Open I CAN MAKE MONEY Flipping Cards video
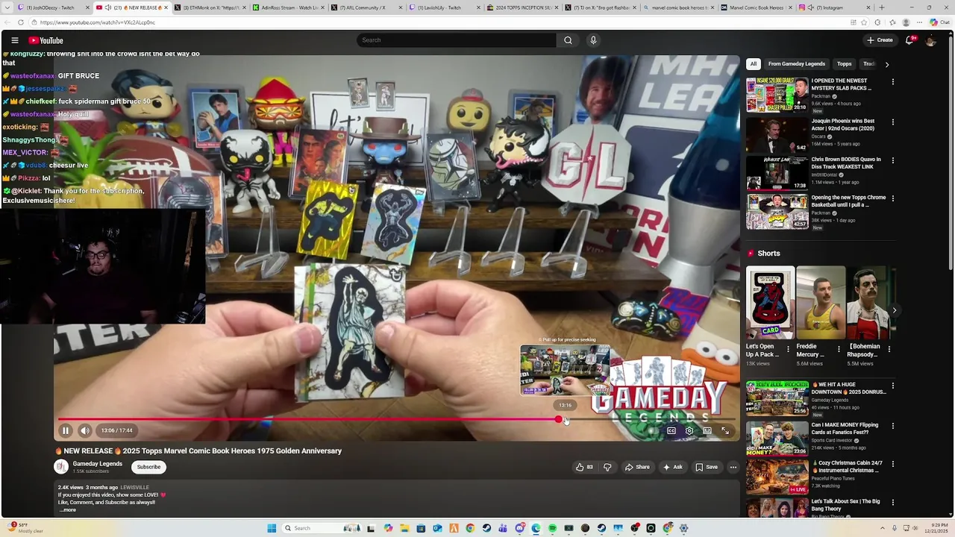This screenshot has height=537, width=955. click(x=777, y=438)
